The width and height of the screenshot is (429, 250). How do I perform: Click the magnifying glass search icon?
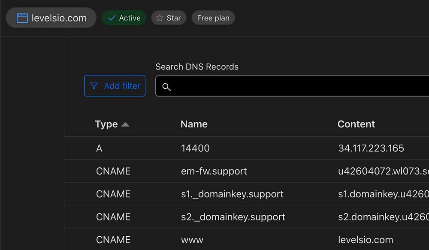point(166,87)
